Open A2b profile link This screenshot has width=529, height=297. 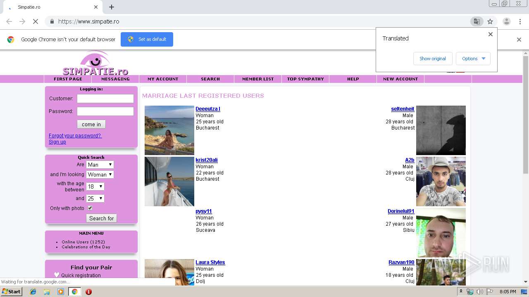[x=410, y=160]
